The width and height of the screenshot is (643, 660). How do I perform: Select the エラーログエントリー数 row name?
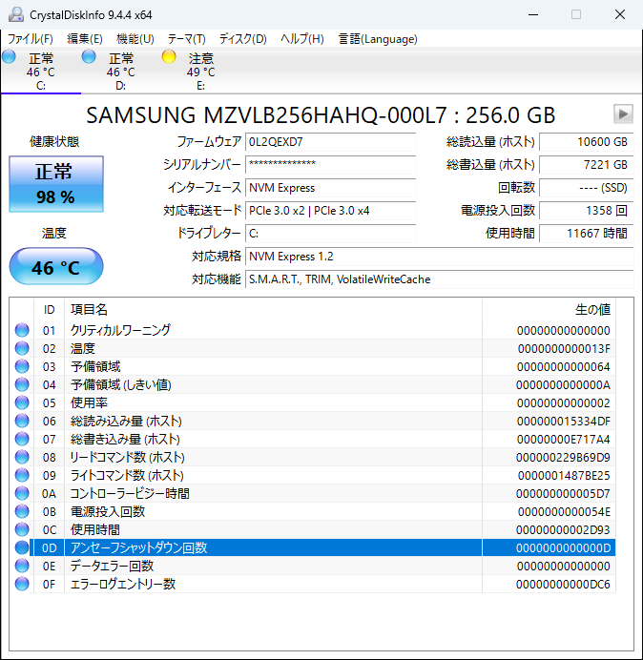[x=122, y=584]
